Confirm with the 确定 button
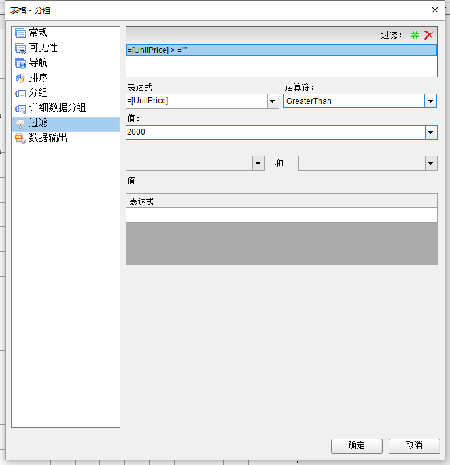The height and width of the screenshot is (465, 450). coord(356,445)
